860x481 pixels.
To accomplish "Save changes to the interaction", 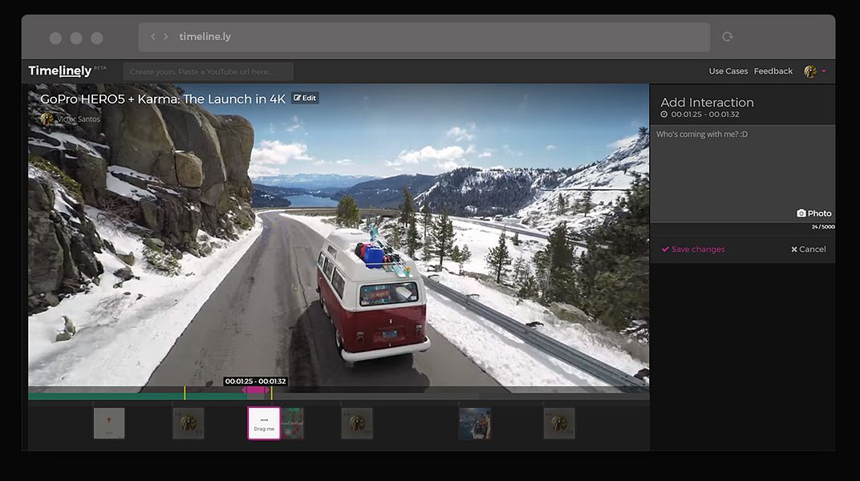I will coord(693,249).
